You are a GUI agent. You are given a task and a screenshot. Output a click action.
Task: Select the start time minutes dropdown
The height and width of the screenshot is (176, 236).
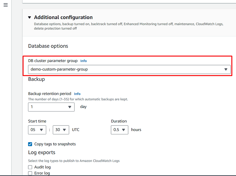coord(61,130)
